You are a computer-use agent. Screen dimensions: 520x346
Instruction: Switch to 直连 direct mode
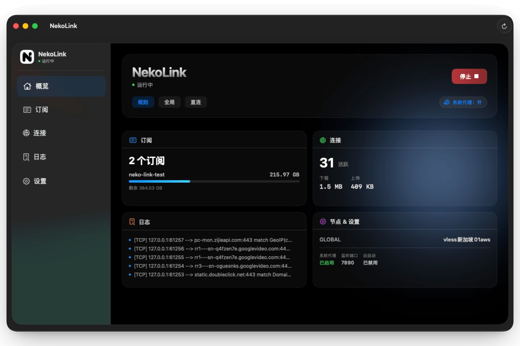(196, 102)
